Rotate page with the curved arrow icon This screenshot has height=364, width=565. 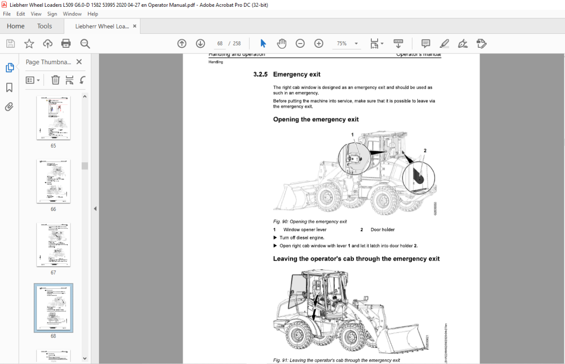pyautogui.click(x=83, y=80)
